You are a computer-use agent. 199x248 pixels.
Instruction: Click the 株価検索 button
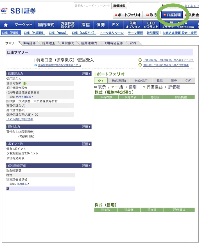119,6
